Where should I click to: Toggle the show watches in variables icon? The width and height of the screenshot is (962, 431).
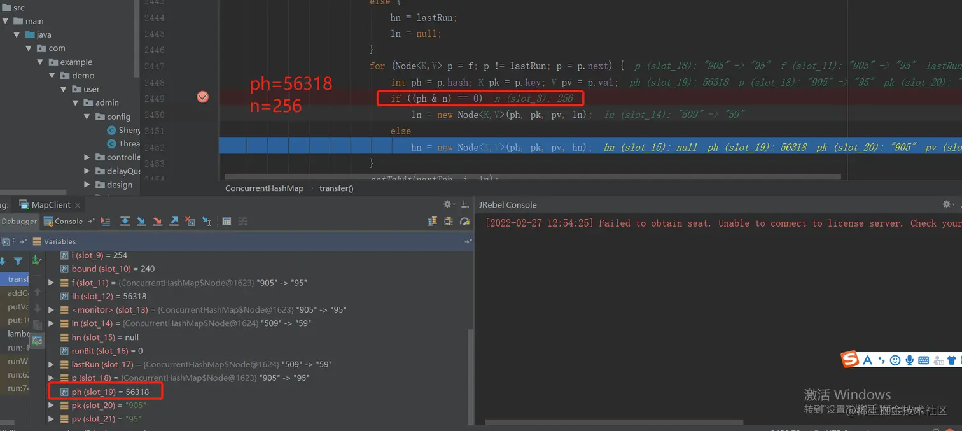[37, 341]
